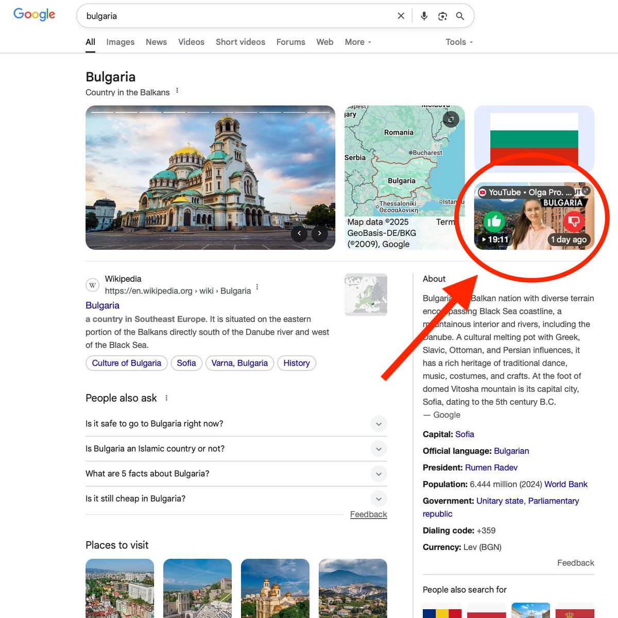Click the Wikipedia URL breadcrumb text
Image resolution: width=618 pixels, height=618 pixels.
coord(178,291)
